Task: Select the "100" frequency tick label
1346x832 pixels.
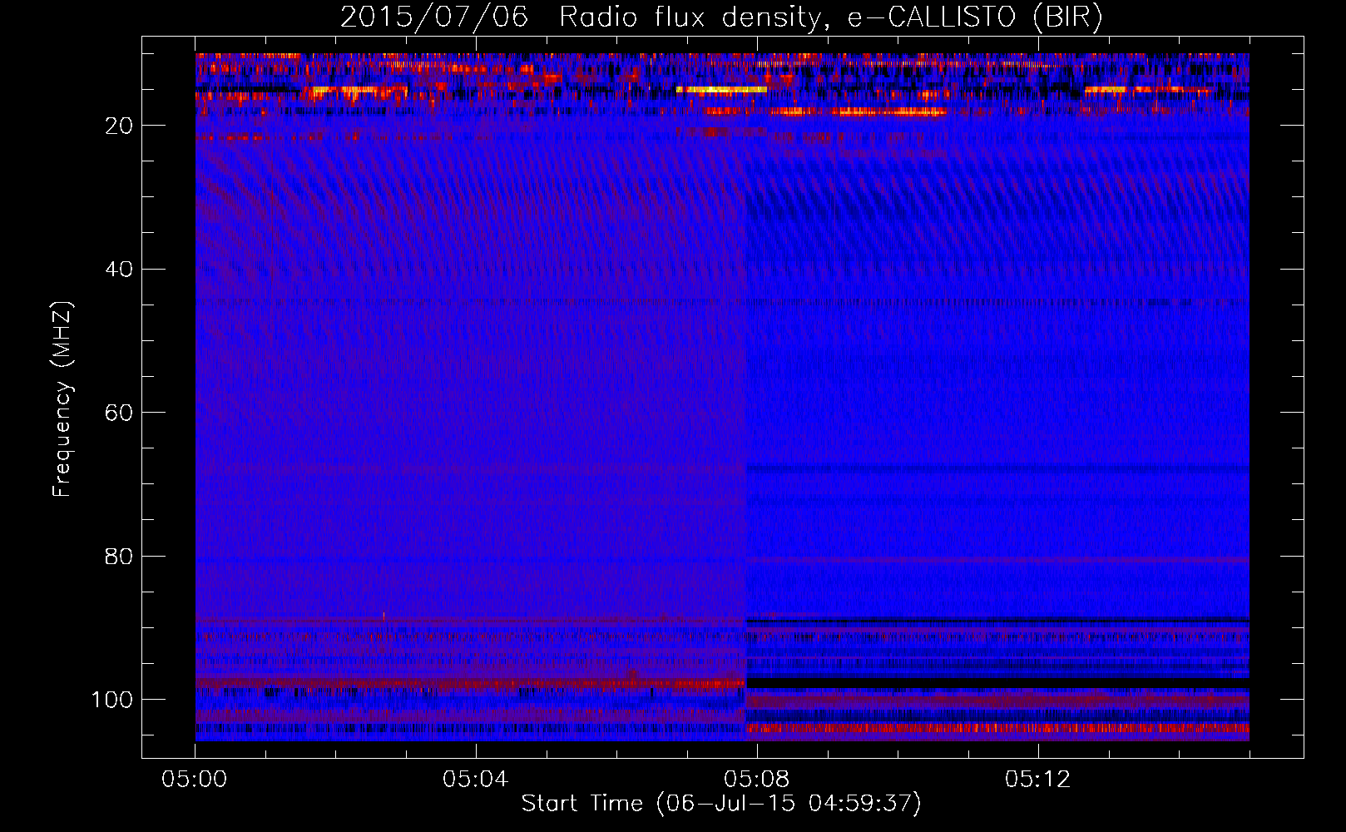Action: coord(112,700)
